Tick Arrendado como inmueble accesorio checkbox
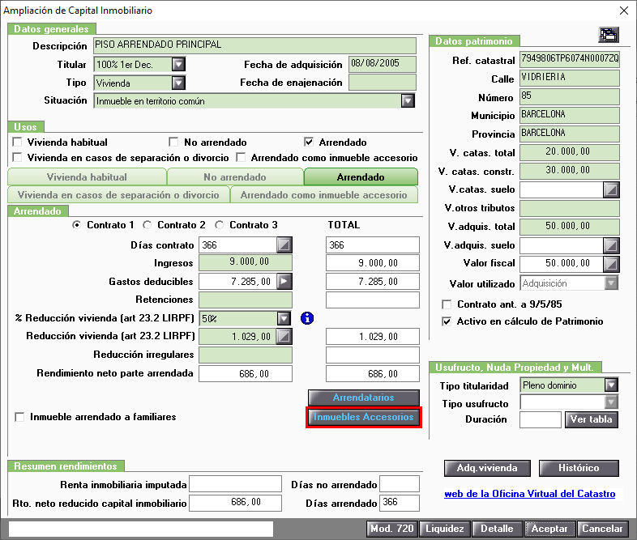Image resolution: width=637 pixels, height=540 pixels. point(241,157)
